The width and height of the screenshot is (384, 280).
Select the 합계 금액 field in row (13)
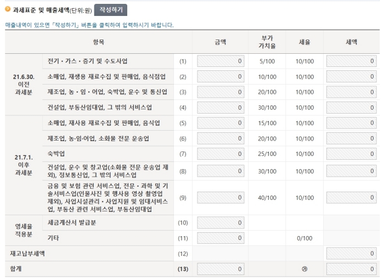coord(221,269)
